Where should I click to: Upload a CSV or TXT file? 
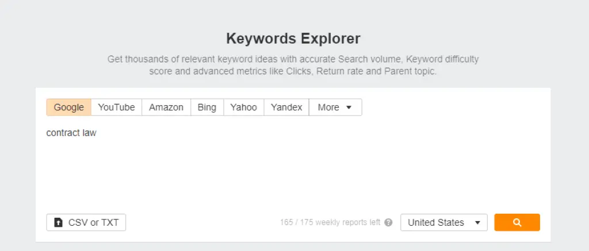[86, 222]
